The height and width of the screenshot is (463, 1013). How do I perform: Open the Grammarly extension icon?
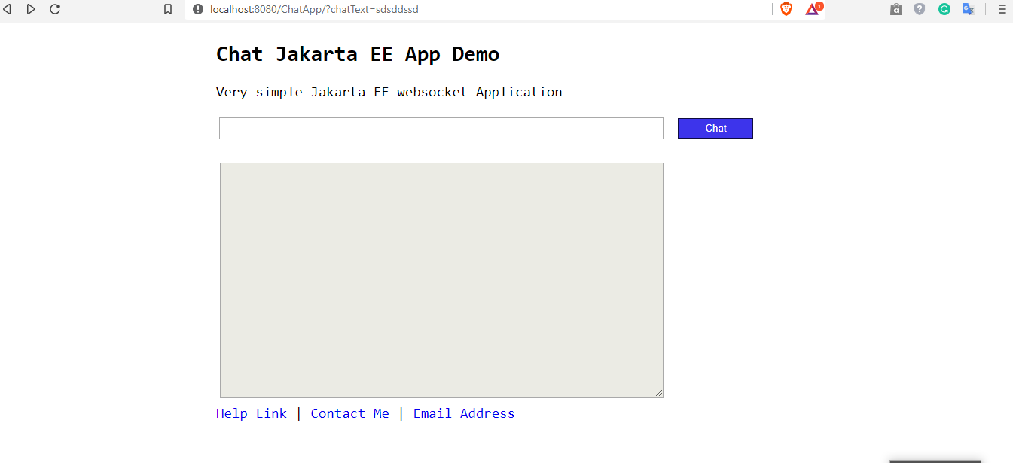pos(944,9)
